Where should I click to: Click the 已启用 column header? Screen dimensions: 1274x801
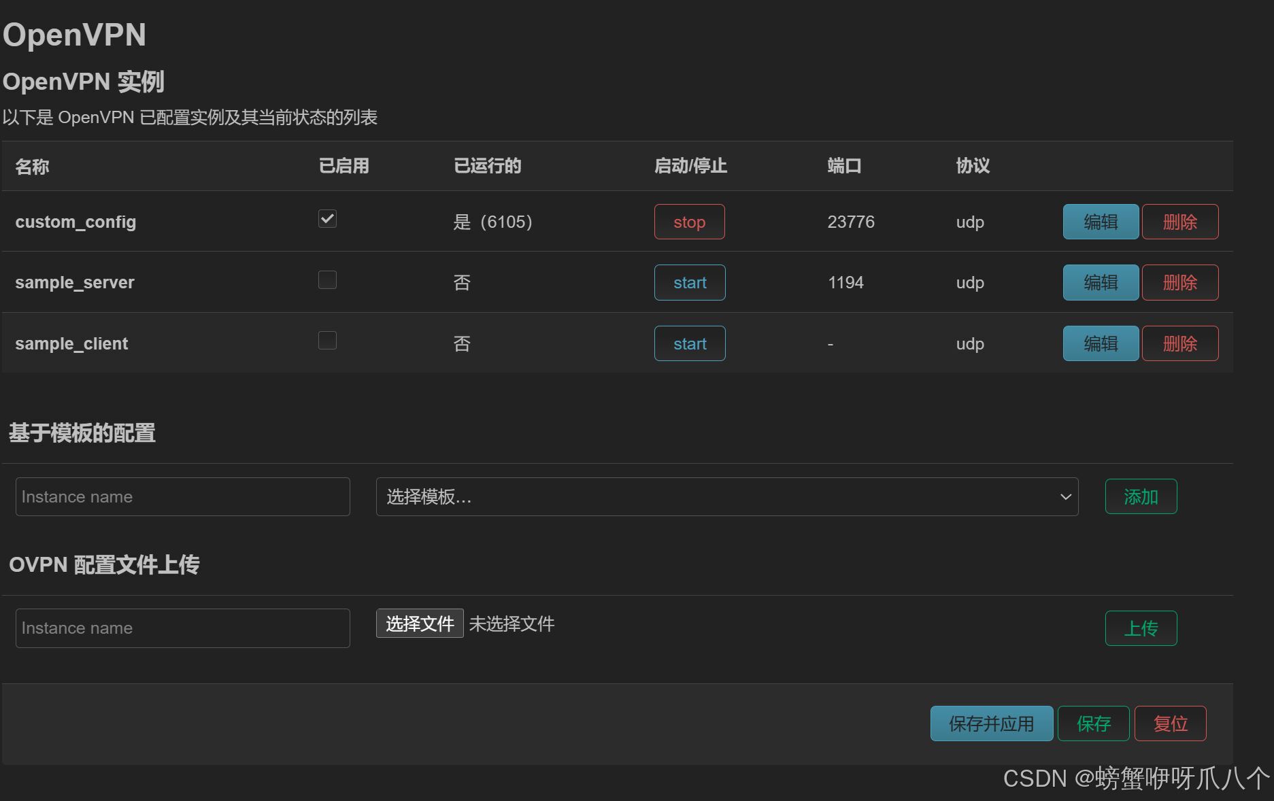click(x=343, y=166)
